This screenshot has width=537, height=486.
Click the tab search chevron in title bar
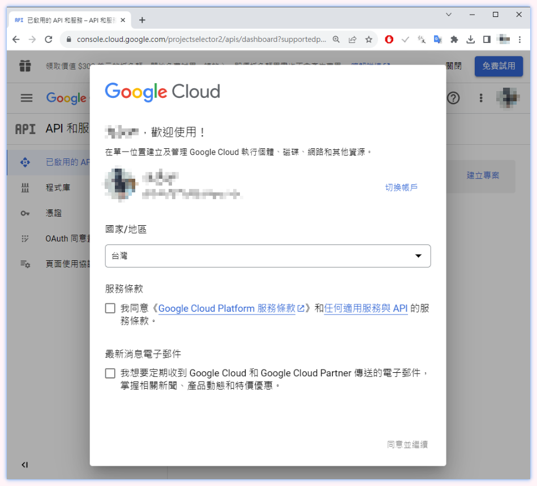(x=449, y=14)
